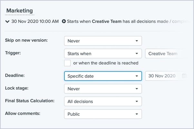Click the 30 Nov 2020 deadline date input

pyautogui.click(x=162, y=76)
